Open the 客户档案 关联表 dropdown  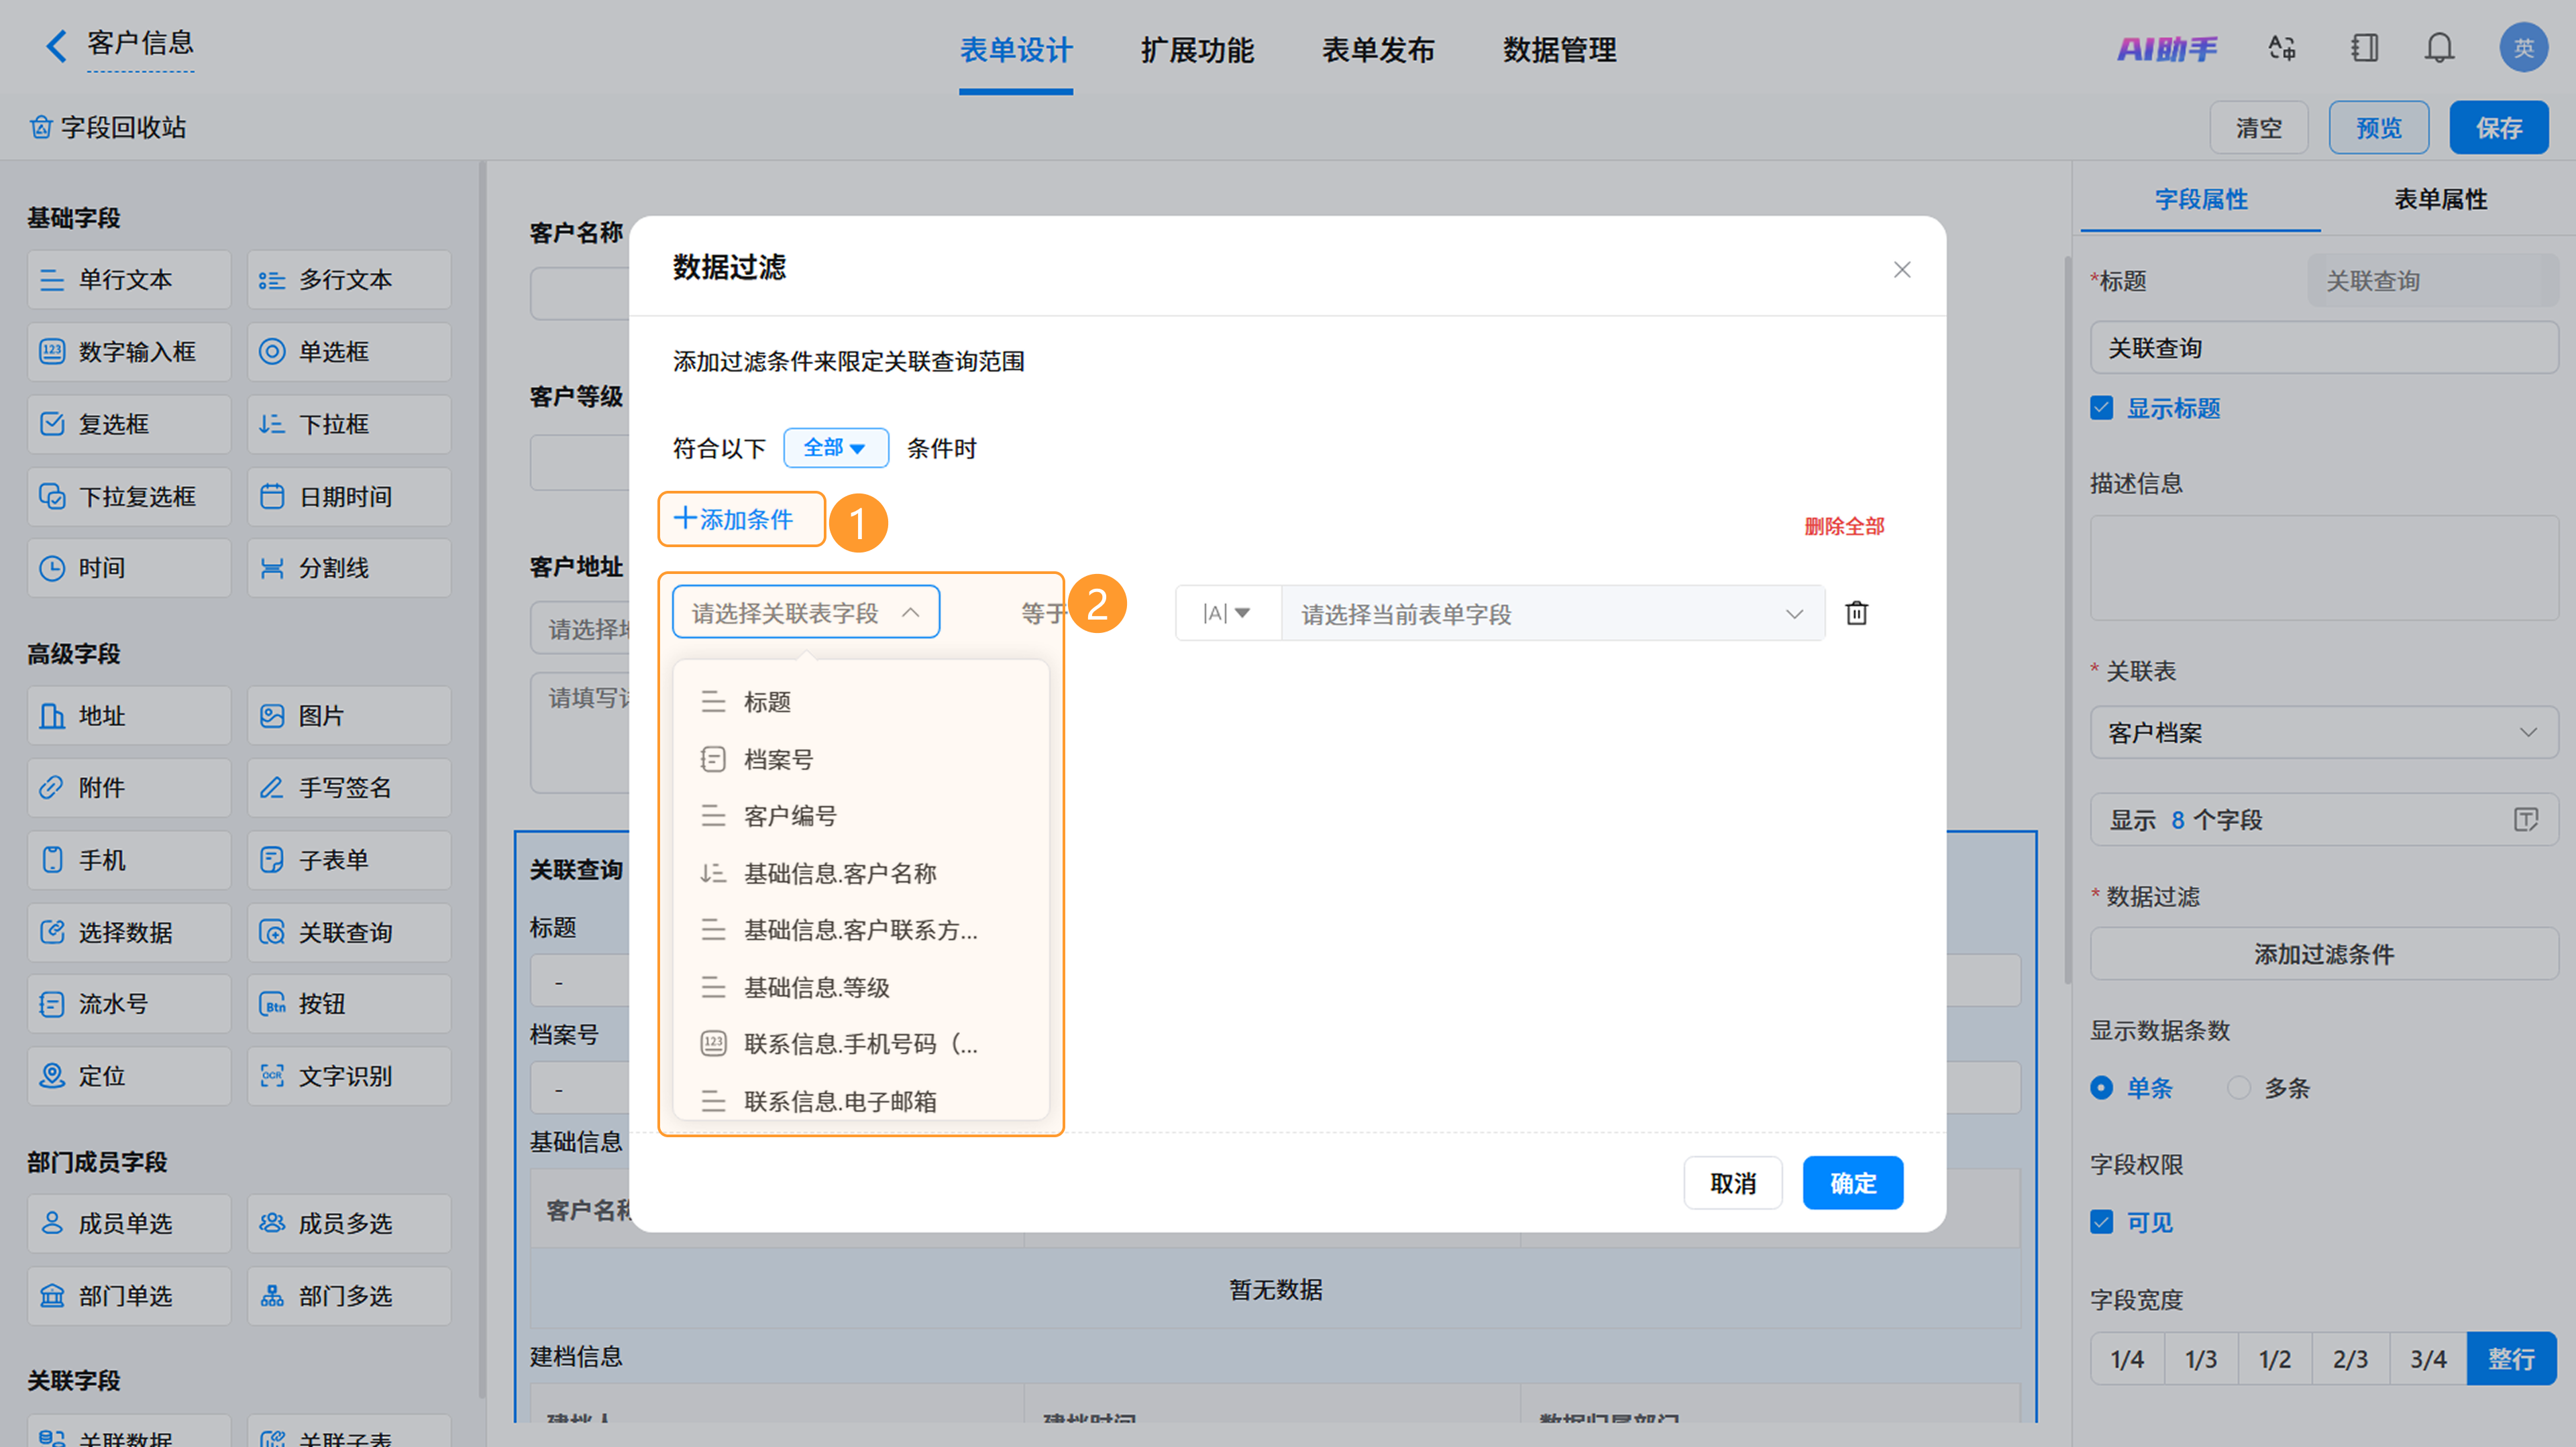click(2324, 732)
